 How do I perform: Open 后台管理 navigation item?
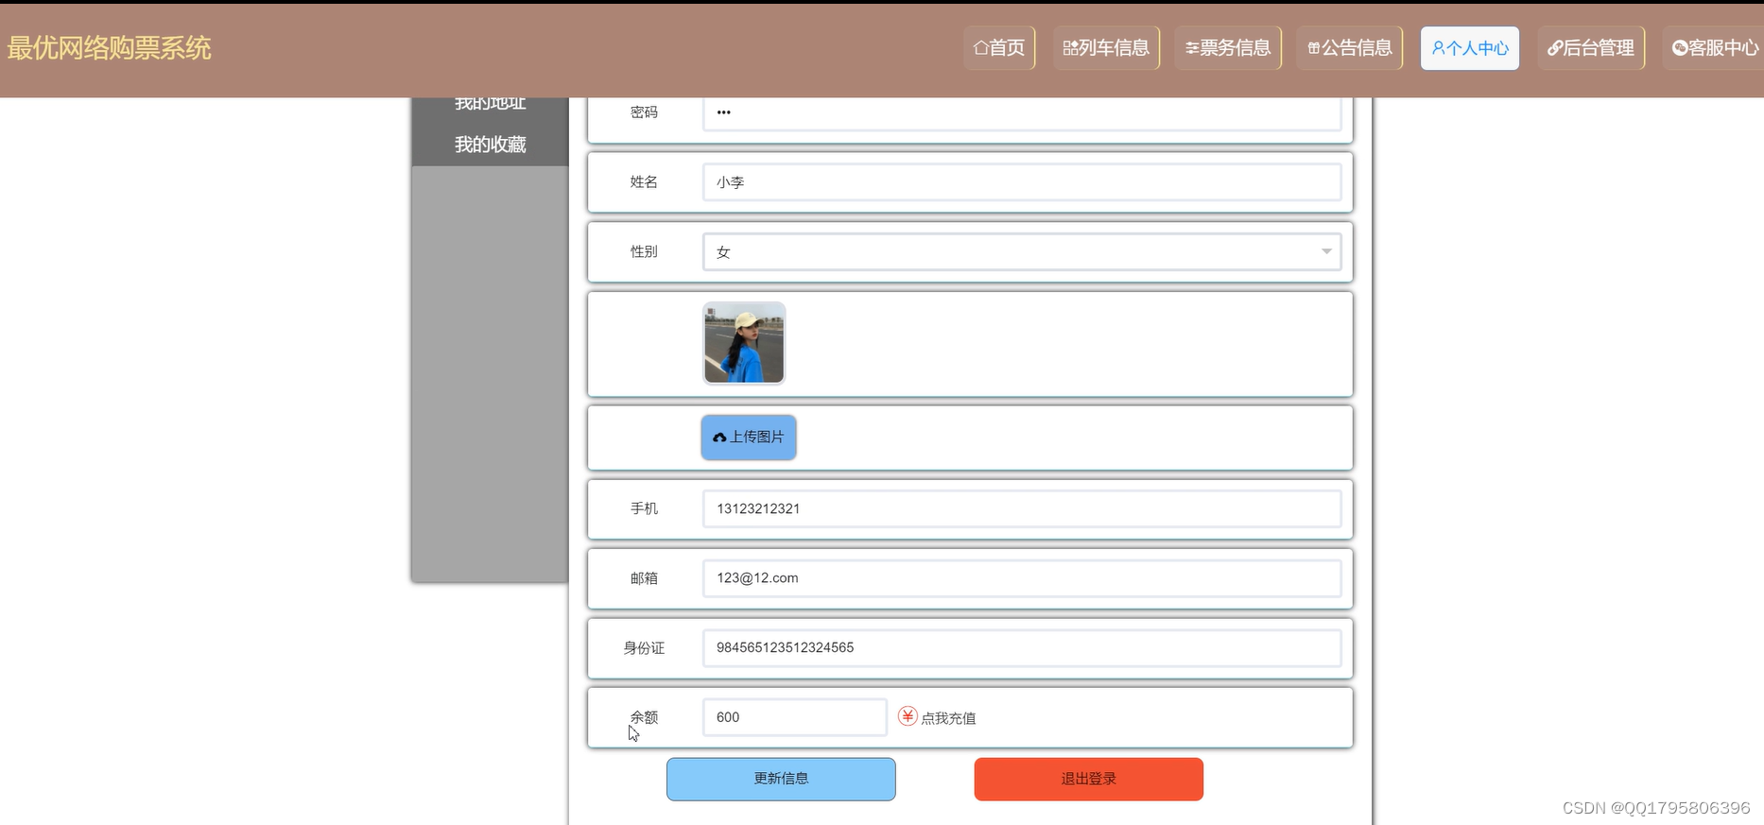tap(1591, 48)
